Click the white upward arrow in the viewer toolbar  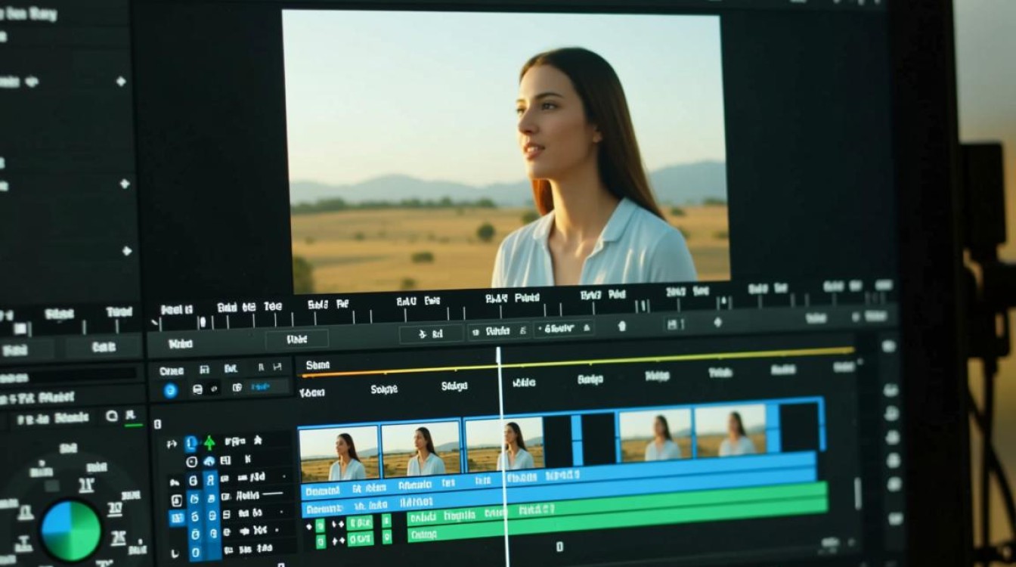(x=622, y=326)
